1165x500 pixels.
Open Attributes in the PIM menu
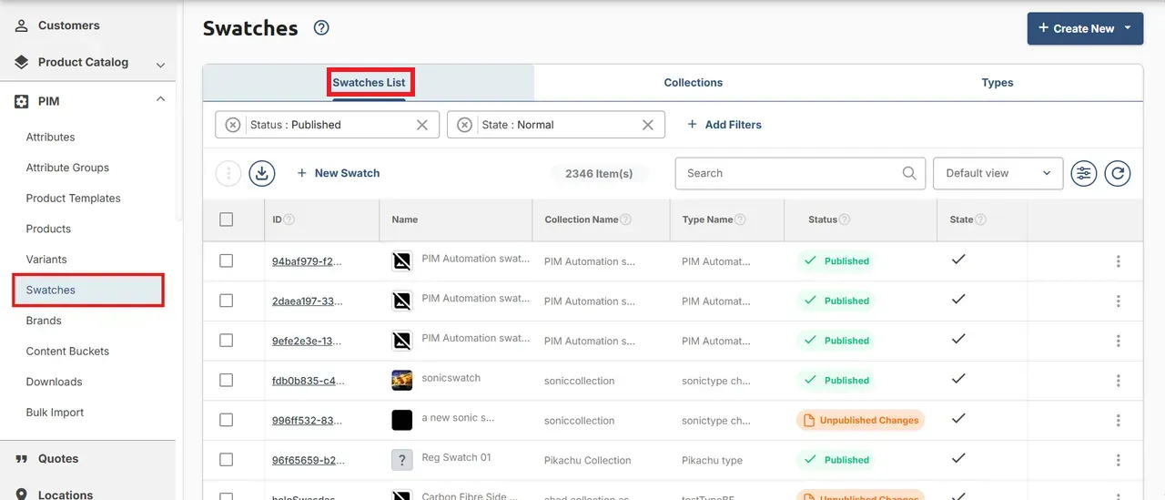click(50, 138)
